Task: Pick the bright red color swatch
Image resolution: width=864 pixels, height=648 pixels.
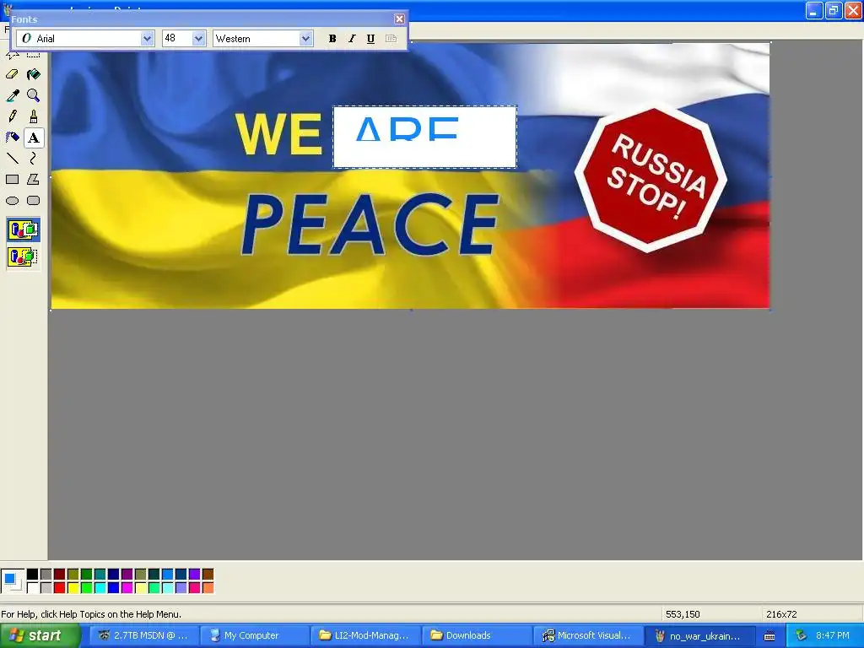Action: tap(60, 588)
